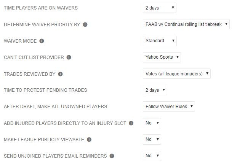The image size is (237, 166).
Task: Click the Time To Protest Pending Trades label
Action: pos(45,90)
